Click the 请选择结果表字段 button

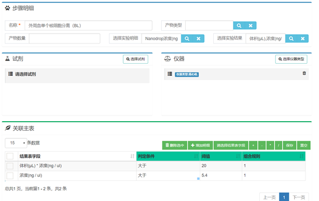pyautogui.click(x=231, y=145)
